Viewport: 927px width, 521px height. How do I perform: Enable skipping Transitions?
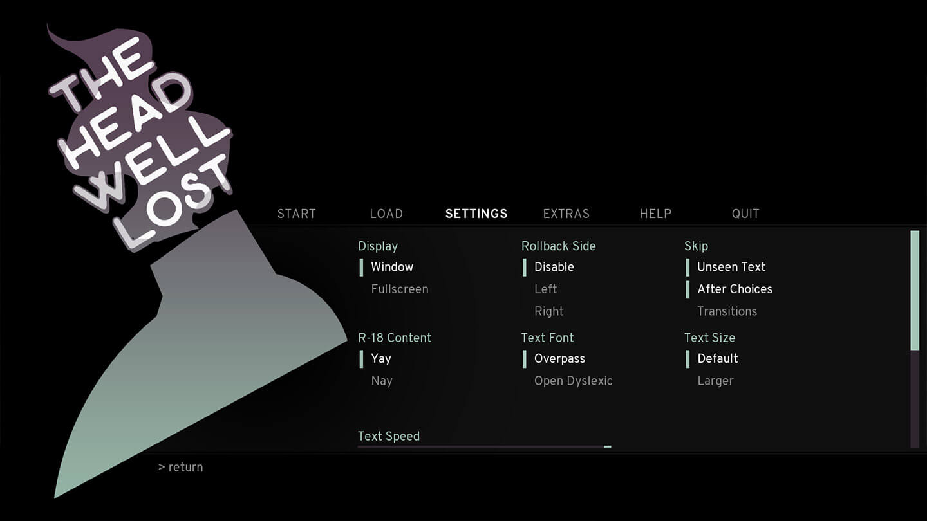727,311
